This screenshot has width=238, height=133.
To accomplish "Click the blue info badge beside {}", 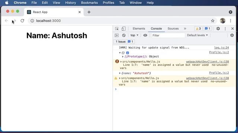I will pyautogui.click(x=128, y=53).
